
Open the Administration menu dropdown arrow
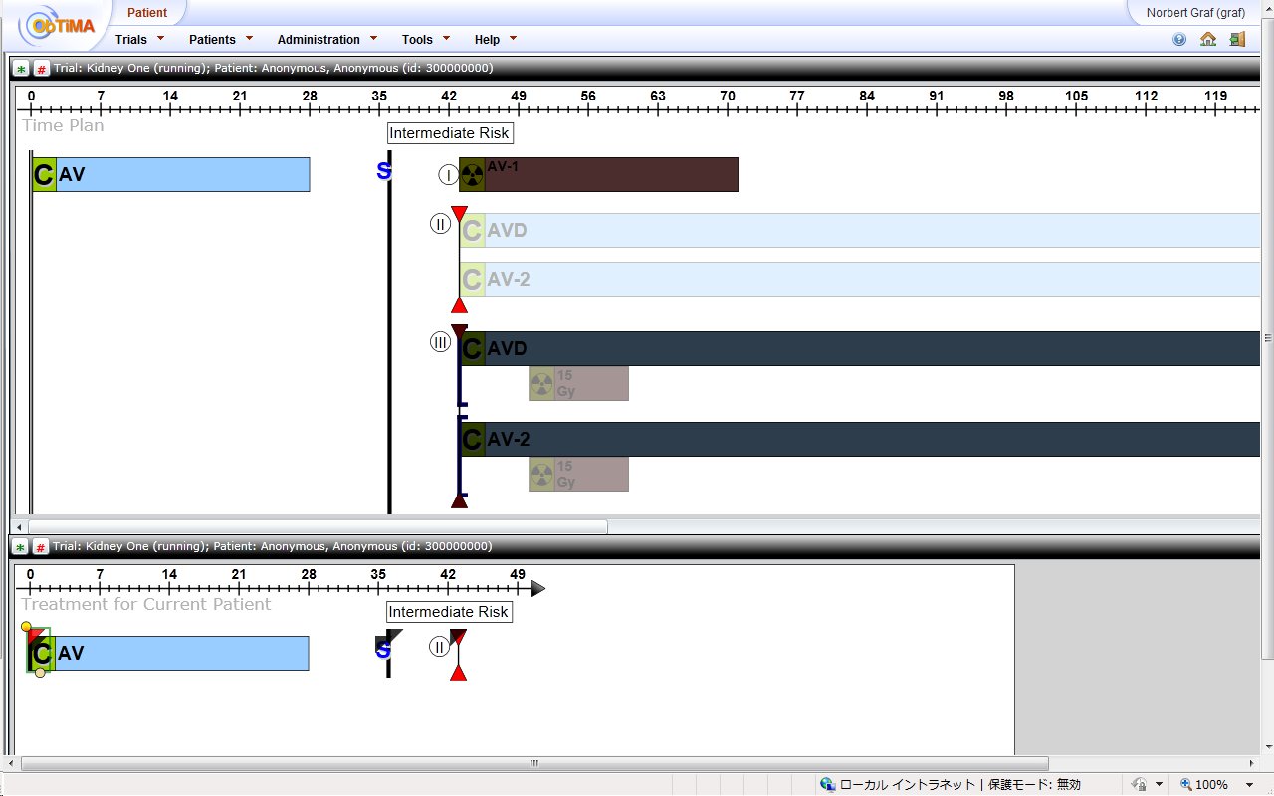pos(373,38)
